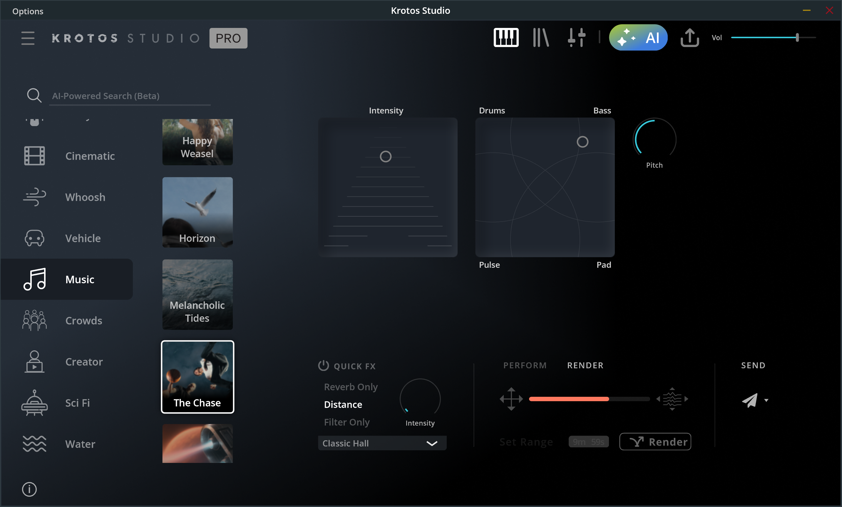Open the hamburger menu icon
This screenshot has height=507, width=842.
pos(28,38)
